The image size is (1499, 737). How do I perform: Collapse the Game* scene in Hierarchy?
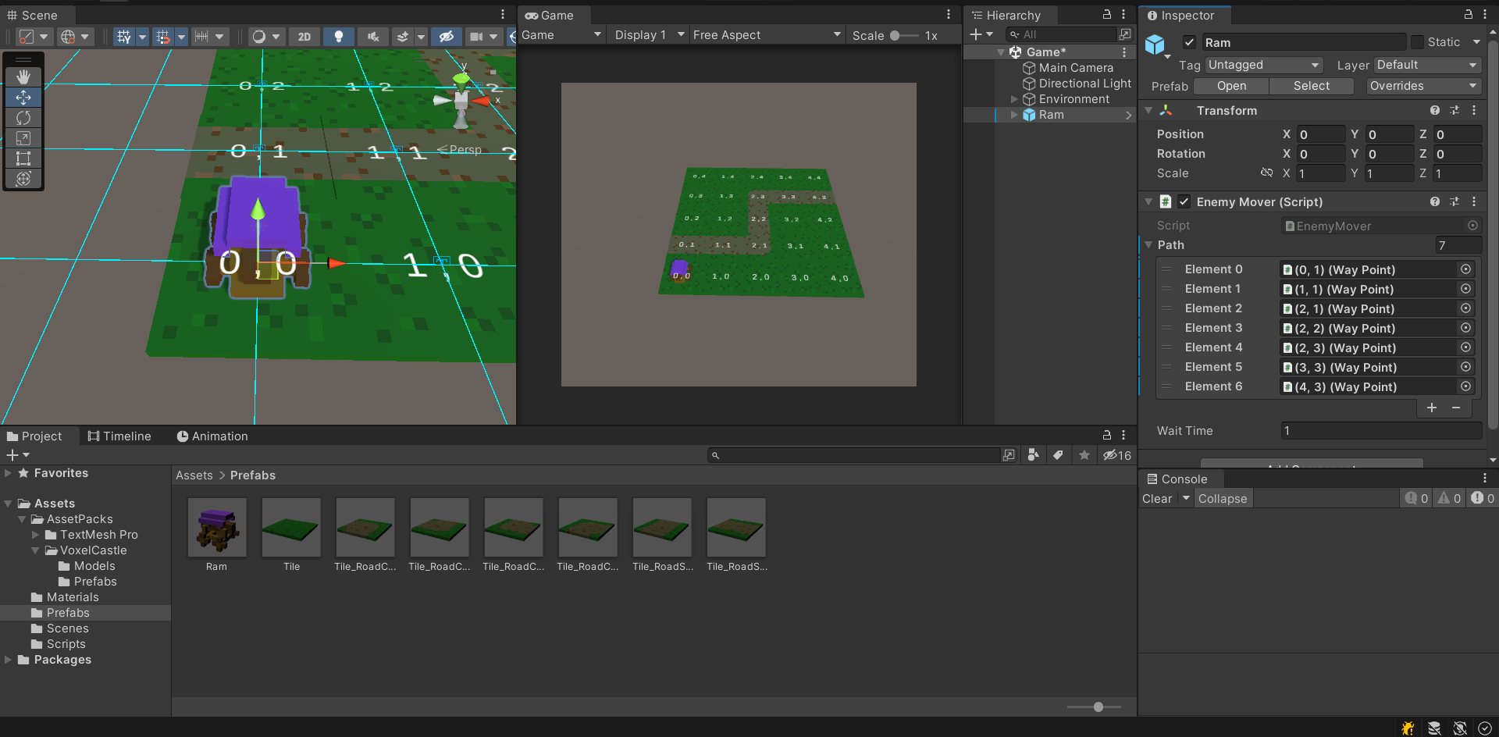tap(1002, 52)
